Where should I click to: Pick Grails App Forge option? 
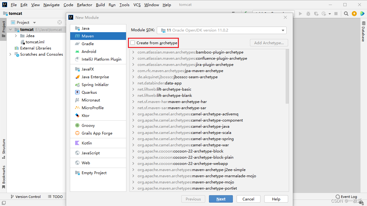(98, 133)
